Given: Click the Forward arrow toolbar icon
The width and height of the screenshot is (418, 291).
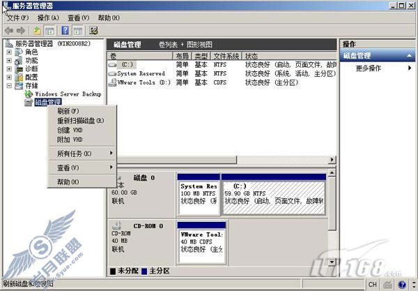Looking at the screenshot, I should click(21, 31).
